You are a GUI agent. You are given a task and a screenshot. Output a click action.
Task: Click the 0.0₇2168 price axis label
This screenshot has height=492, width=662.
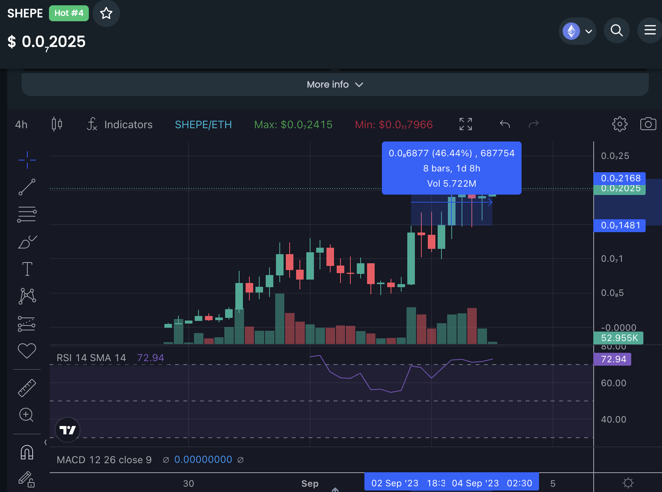click(x=620, y=178)
